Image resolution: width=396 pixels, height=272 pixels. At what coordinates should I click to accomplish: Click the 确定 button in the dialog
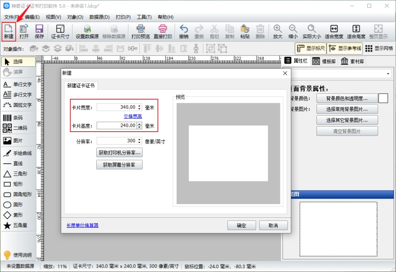click(242, 225)
